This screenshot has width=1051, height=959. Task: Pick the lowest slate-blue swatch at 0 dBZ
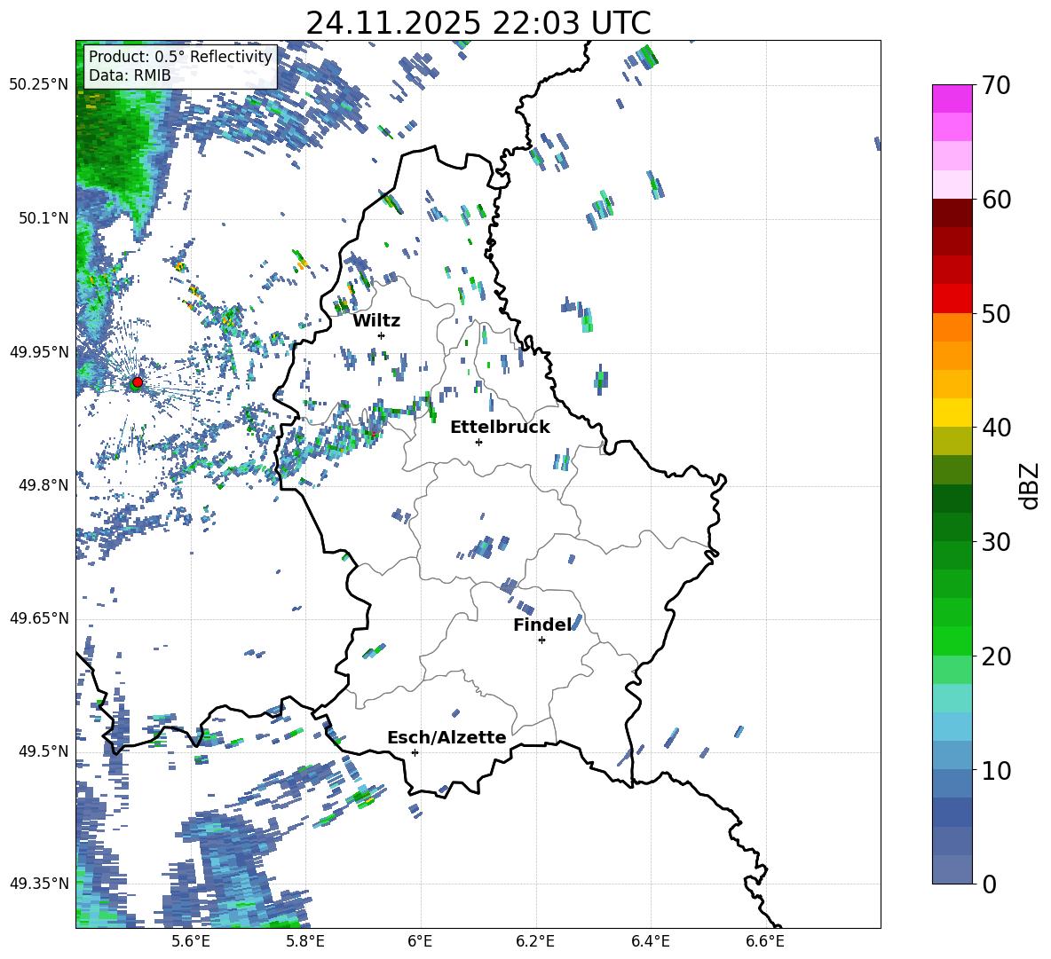(952, 869)
